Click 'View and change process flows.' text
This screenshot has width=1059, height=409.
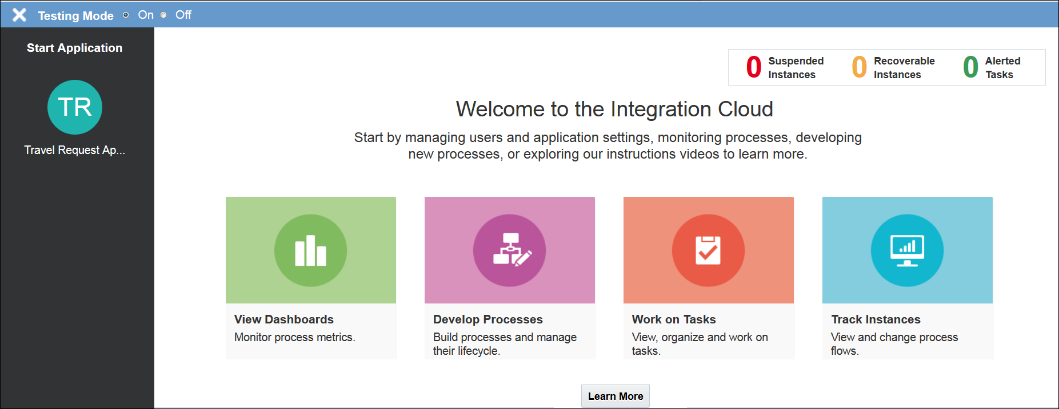[x=894, y=344]
